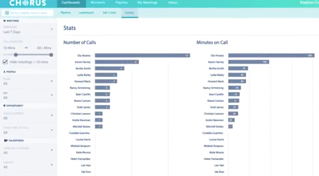Open the Inbox tab
This screenshot has height=176, width=319.
[173, 3]
